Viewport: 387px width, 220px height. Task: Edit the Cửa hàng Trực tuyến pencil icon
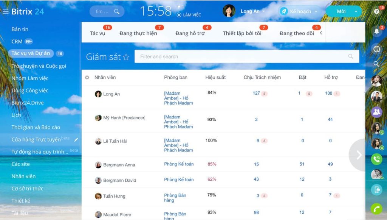pyautogui.click(x=76, y=140)
